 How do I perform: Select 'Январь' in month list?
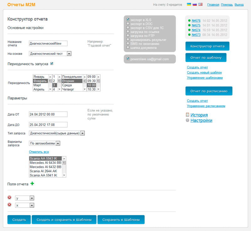(x=40, y=77)
